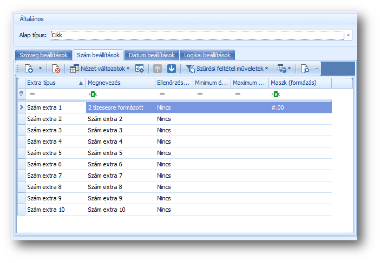Click the export data icon
Image resolution: width=380 pixels, height=263 pixels.
click(x=281, y=69)
